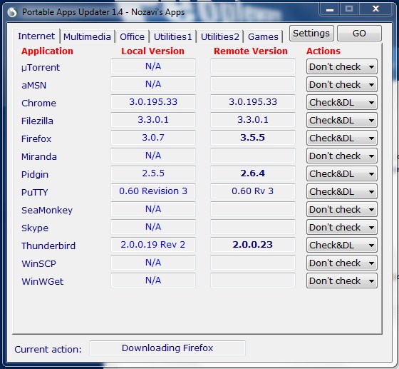Image resolution: width=399 pixels, height=369 pixels.
Task: Click the aMSN application label
Action: click(34, 86)
